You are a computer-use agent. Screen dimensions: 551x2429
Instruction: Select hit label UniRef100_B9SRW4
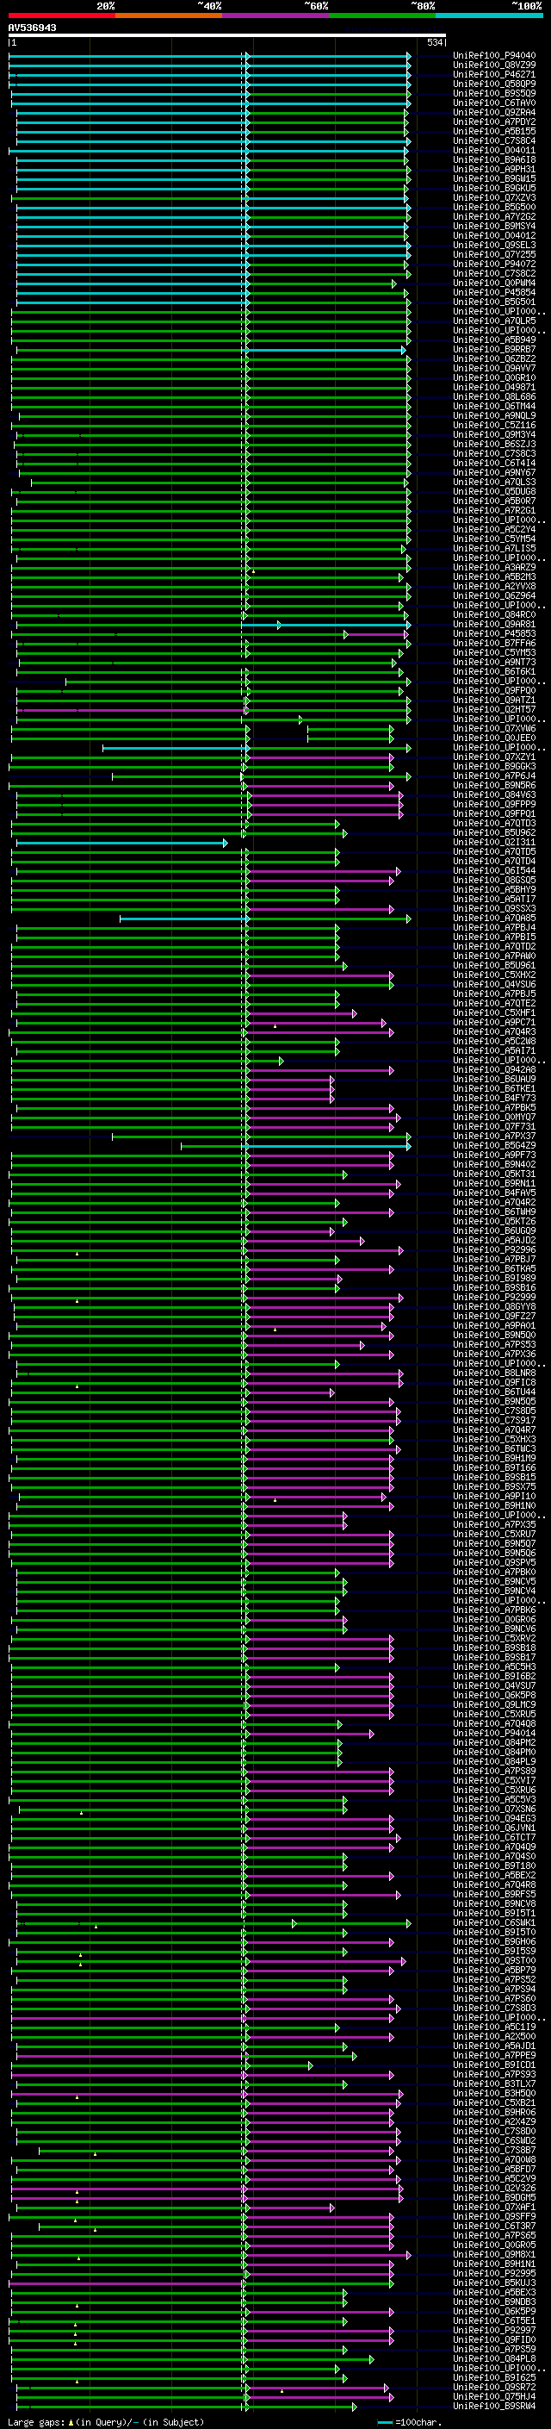click(x=494, y=2407)
